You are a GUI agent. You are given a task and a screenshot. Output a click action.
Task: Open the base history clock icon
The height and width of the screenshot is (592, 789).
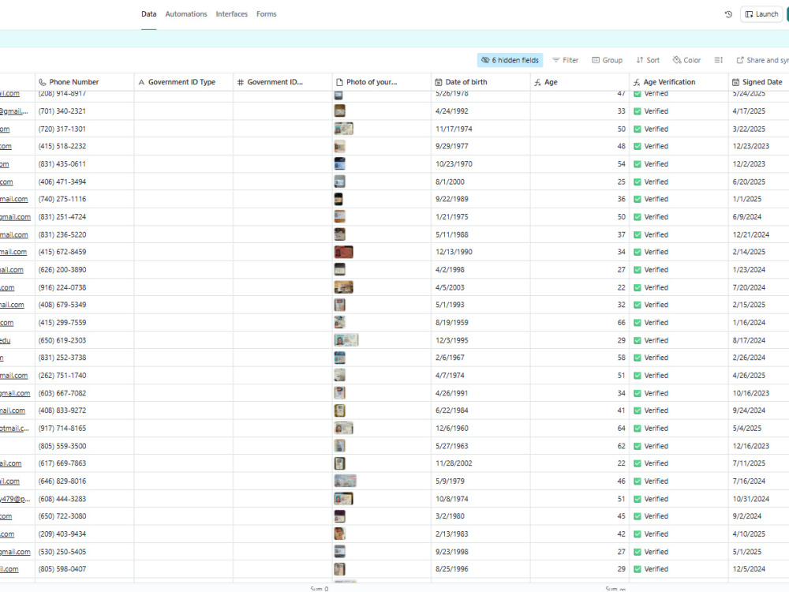point(728,14)
